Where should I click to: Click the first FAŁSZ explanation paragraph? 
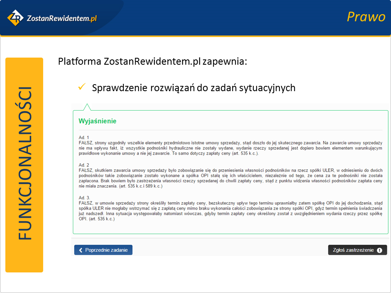pos(230,148)
